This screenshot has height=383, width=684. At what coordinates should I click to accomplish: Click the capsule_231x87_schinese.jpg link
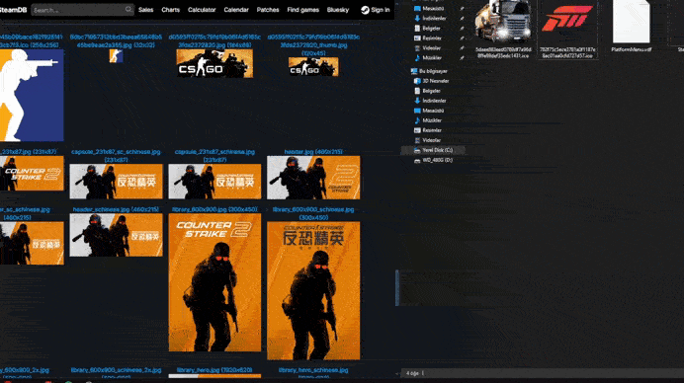click(x=214, y=156)
